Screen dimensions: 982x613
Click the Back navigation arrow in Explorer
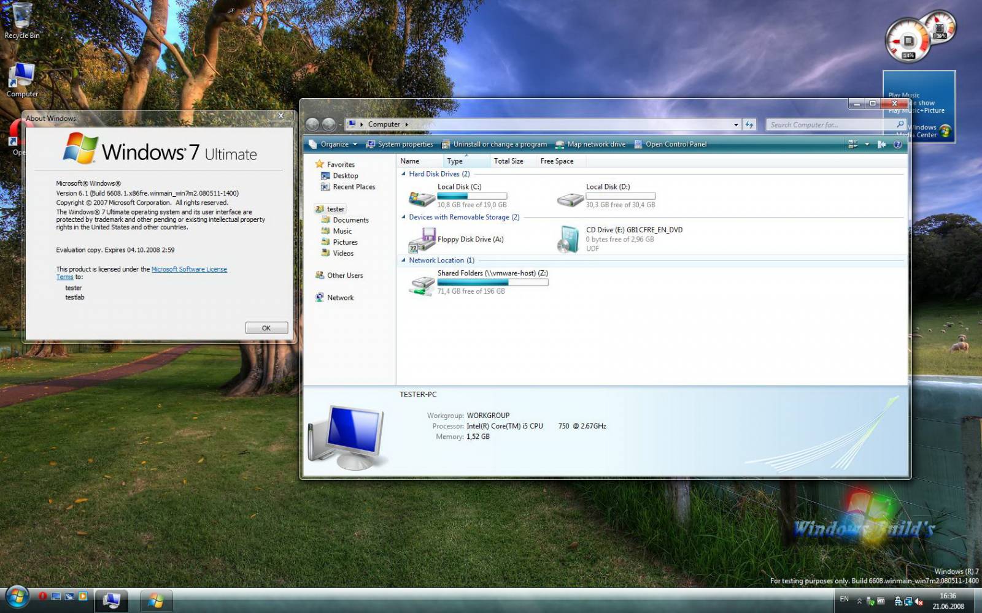312,124
